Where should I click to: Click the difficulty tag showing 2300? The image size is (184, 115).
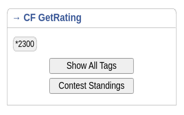(25, 44)
